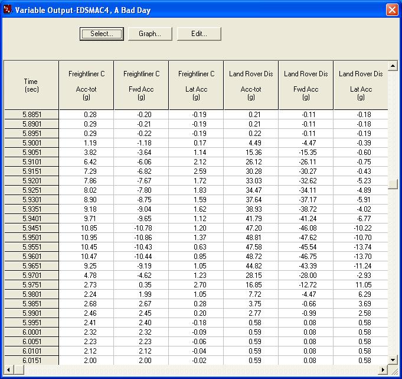402x379 pixels.
Task: Open the Graph... dialog
Action: pyautogui.click(x=150, y=34)
